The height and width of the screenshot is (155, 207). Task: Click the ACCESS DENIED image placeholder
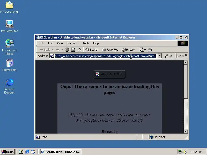(109, 74)
